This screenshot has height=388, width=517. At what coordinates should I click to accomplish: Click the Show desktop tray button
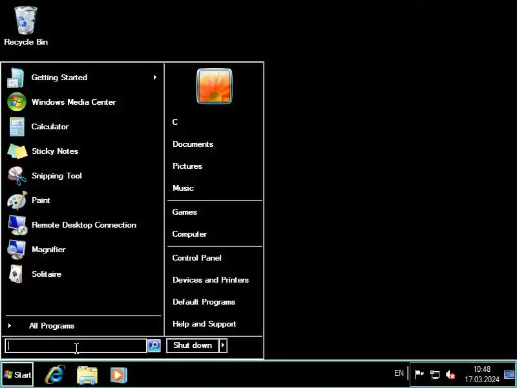(x=510, y=375)
